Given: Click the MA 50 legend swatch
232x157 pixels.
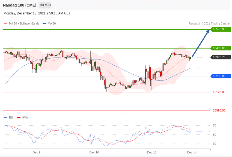Looking at the screenshot, I should pos(44,24).
